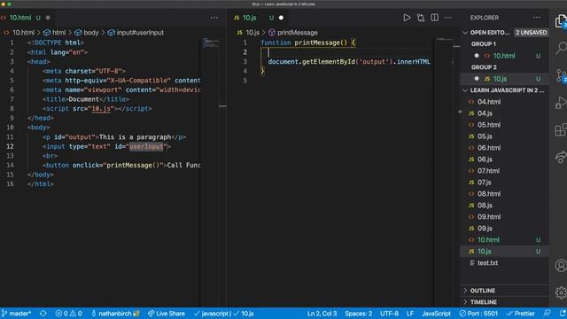Open errors and warnings count in status bar
Image resolution: width=567 pixels, height=319 pixels.
click(x=69, y=314)
